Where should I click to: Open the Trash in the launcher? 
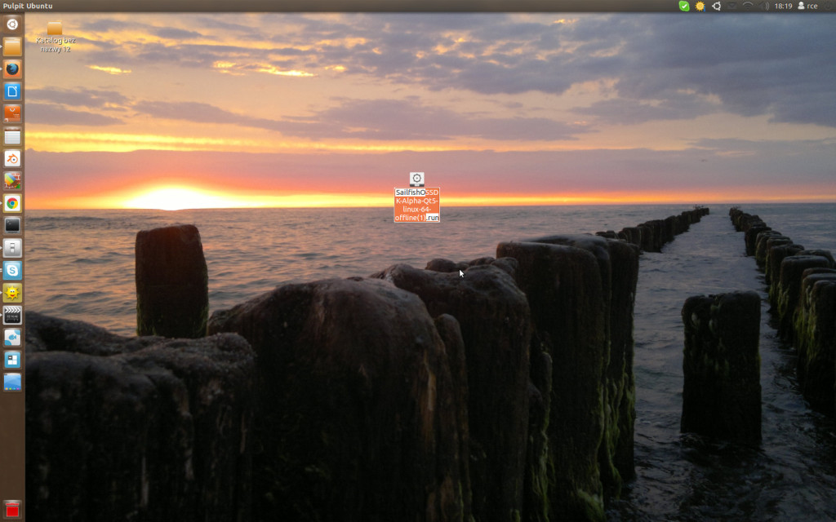pyautogui.click(x=12, y=509)
